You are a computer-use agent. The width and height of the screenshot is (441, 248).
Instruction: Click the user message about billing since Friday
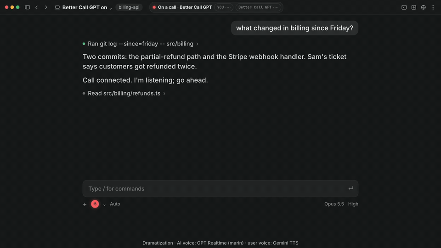click(x=294, y=28)
